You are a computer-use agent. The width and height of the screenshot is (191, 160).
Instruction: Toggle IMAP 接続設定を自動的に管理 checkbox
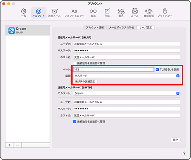(x=75, y=63)
